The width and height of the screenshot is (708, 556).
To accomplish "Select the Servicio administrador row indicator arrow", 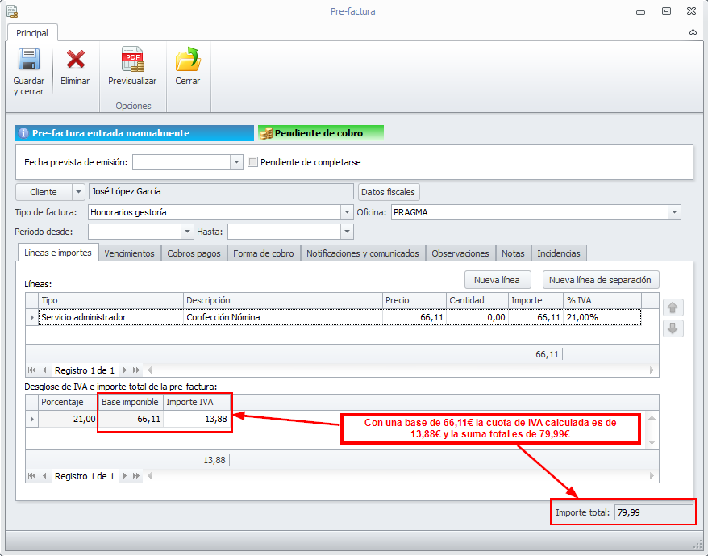I will click(x=31, y=317).
